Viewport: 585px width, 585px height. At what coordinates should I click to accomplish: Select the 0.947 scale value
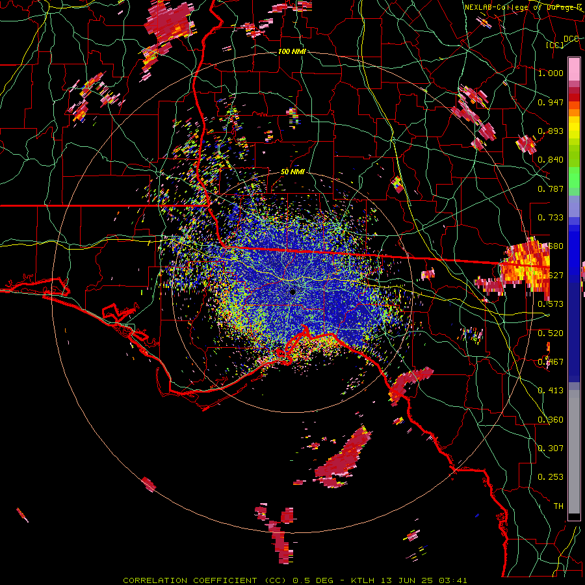[551, 102]
